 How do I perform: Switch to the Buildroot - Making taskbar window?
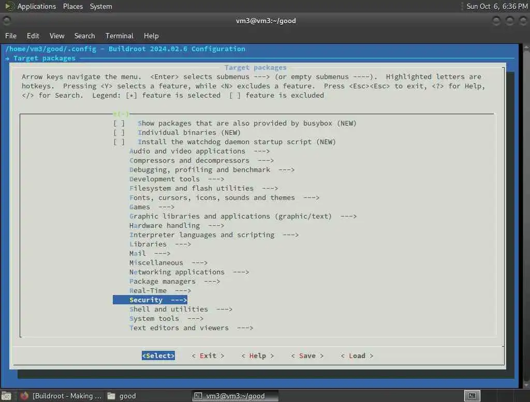click(x=62, y=396)
